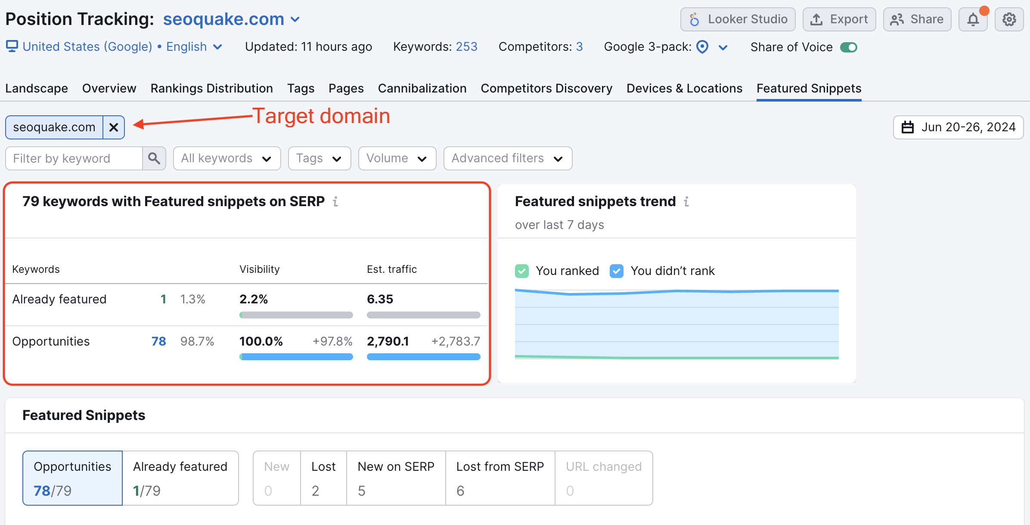
Task: Open settings gear icon
Action: pos(1009,19)
